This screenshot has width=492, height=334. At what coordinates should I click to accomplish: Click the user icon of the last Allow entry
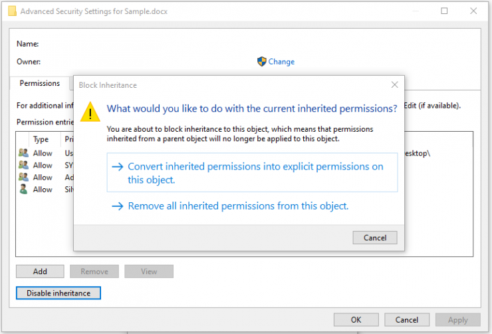coord(23,189)
